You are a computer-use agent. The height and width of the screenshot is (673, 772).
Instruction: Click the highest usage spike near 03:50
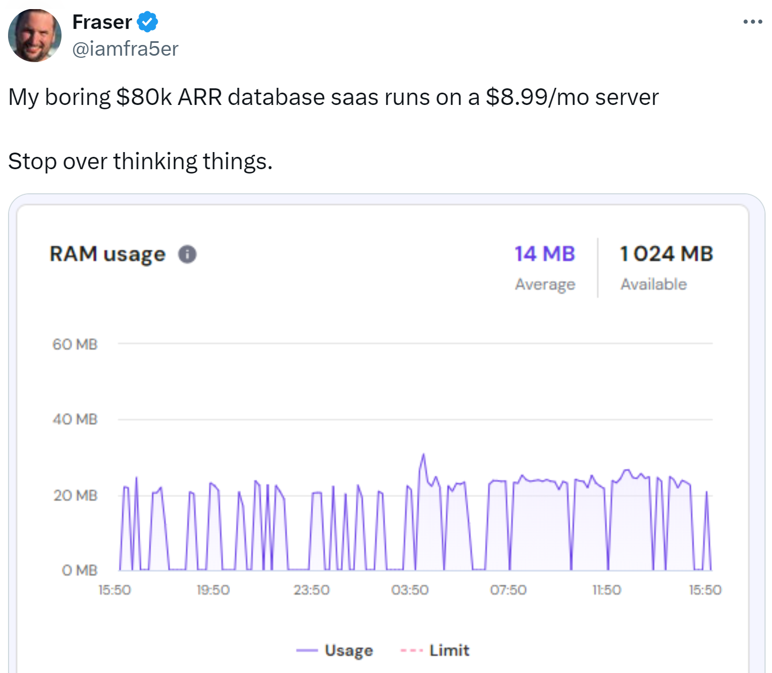tap(423, 455)
